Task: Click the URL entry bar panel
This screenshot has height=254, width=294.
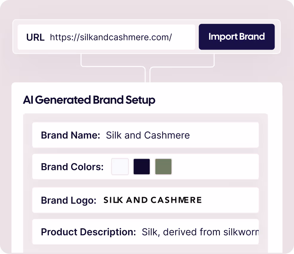Action: coord(146,37)
